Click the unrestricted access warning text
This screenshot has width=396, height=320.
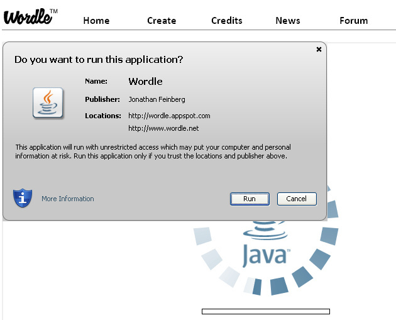coord(153,152)
